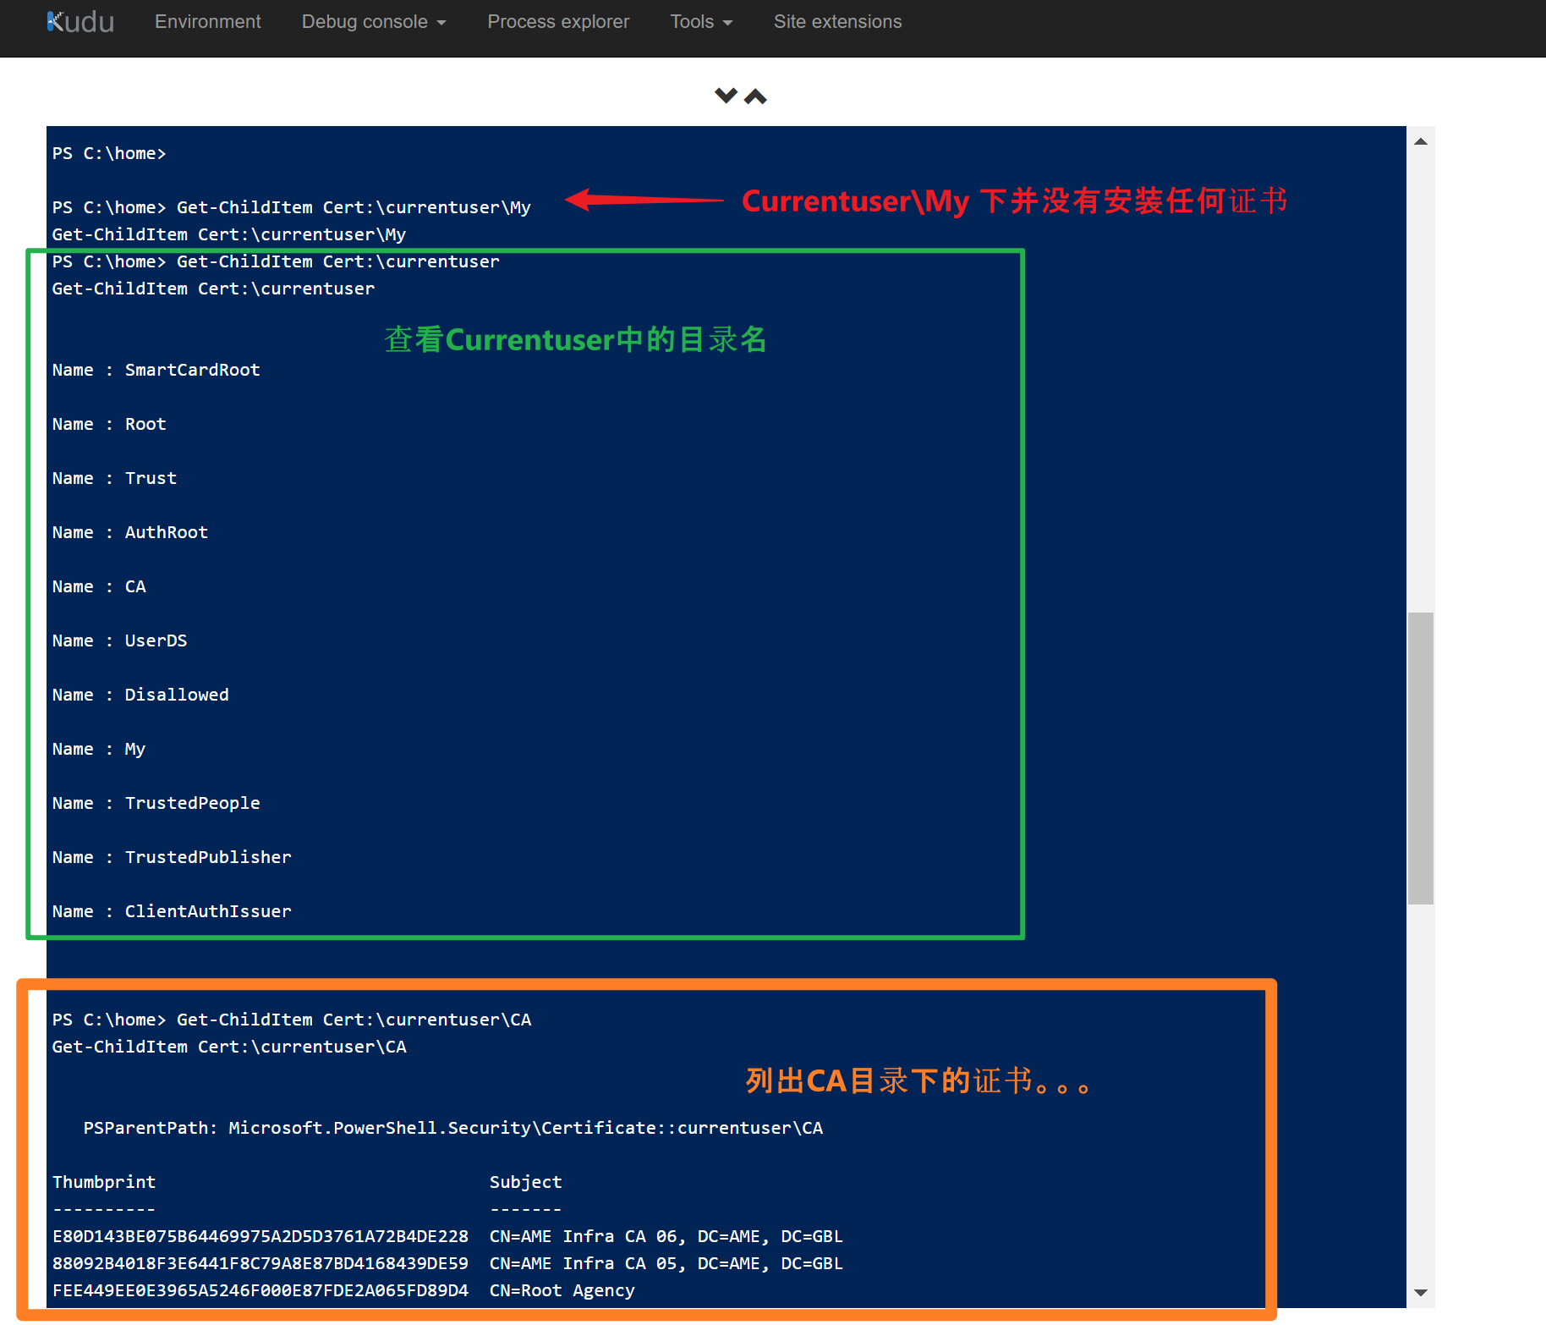Click the Kudu logo in the navbar

click(80, 22)
